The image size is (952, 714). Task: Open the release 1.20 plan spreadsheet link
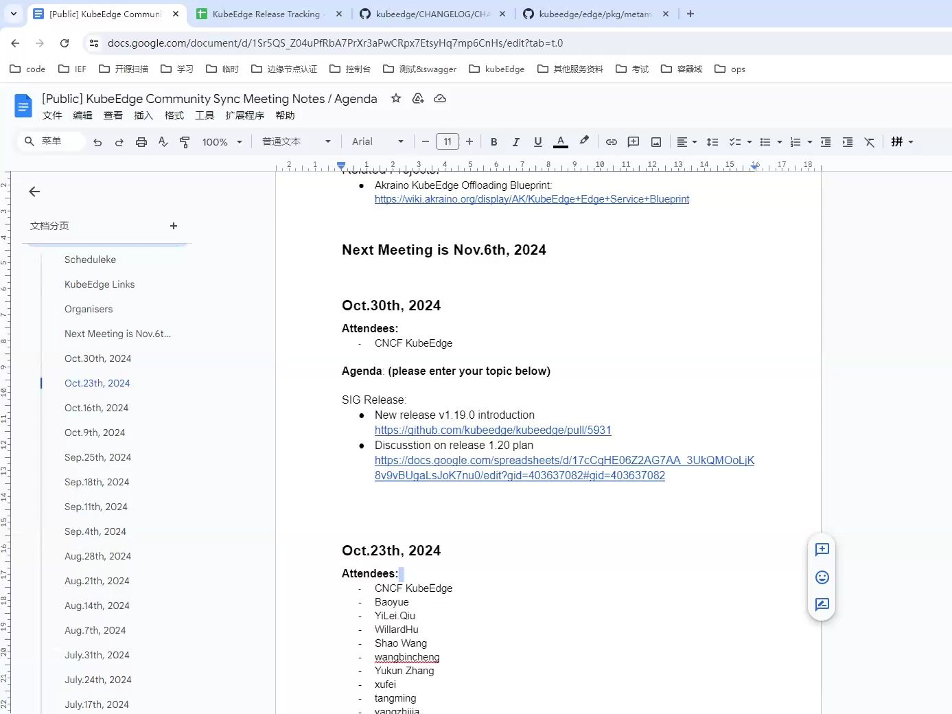pyautogui.click(x=564, y=468)
